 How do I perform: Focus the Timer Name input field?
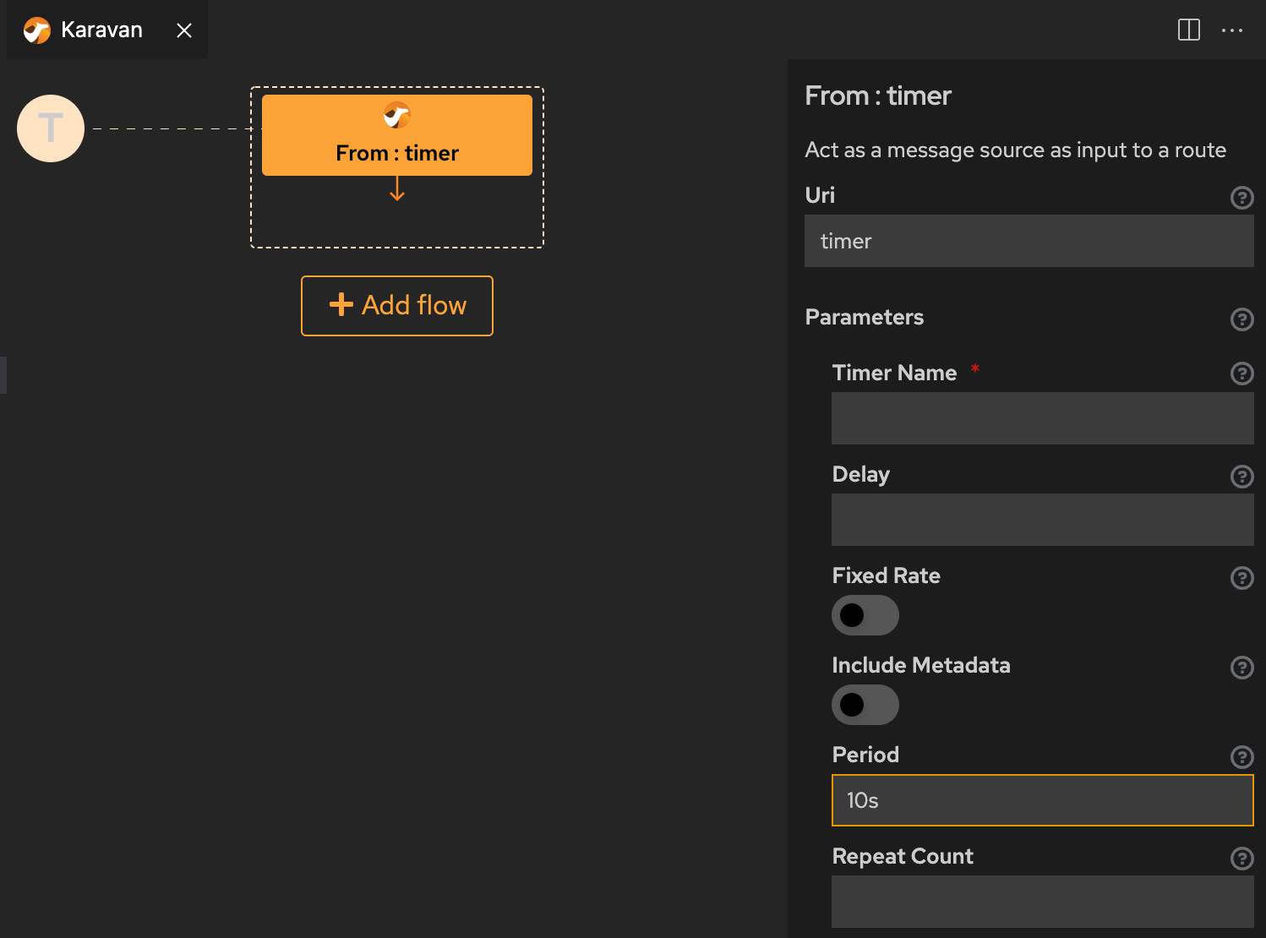coord(1043,418)
